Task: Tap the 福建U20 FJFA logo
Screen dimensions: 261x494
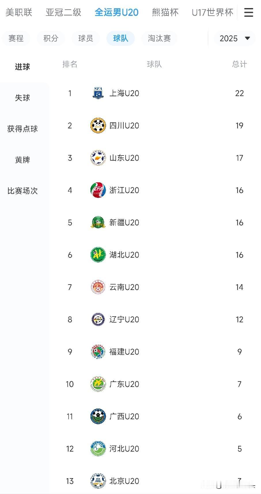Action: point(98,352)
